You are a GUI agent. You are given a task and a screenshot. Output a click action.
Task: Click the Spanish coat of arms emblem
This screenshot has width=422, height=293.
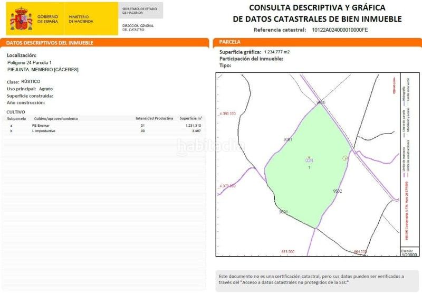pyautogui.click(x=21, y=18)
